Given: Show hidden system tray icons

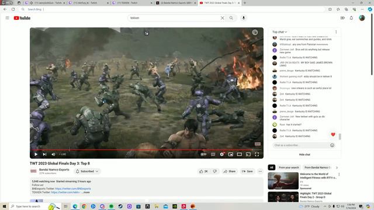Looking at the screenshot, I should 325,206.
